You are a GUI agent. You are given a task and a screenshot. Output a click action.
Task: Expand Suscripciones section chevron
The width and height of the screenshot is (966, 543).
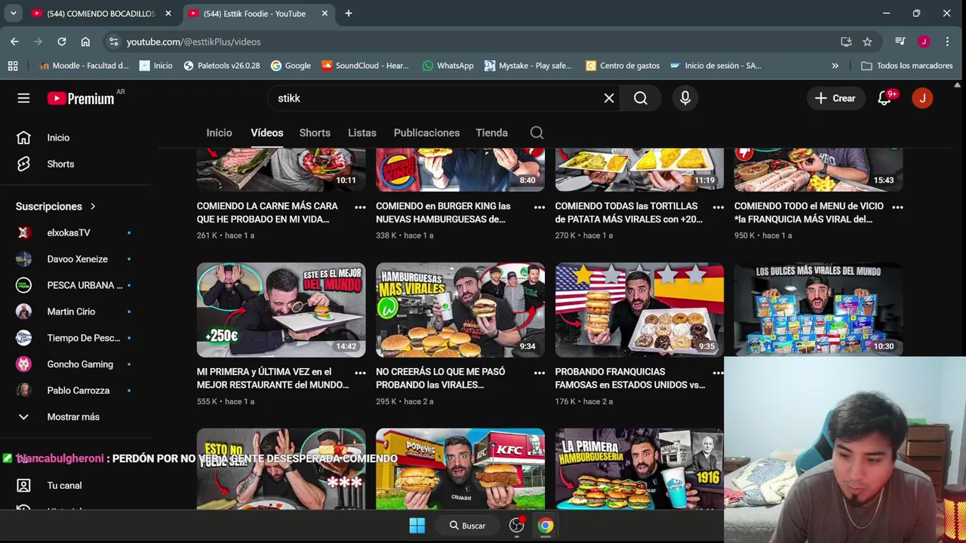(x=93, y=207)
